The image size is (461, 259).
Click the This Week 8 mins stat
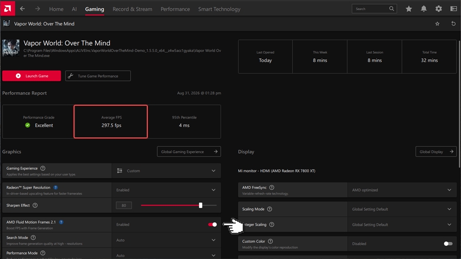point(320,57)
